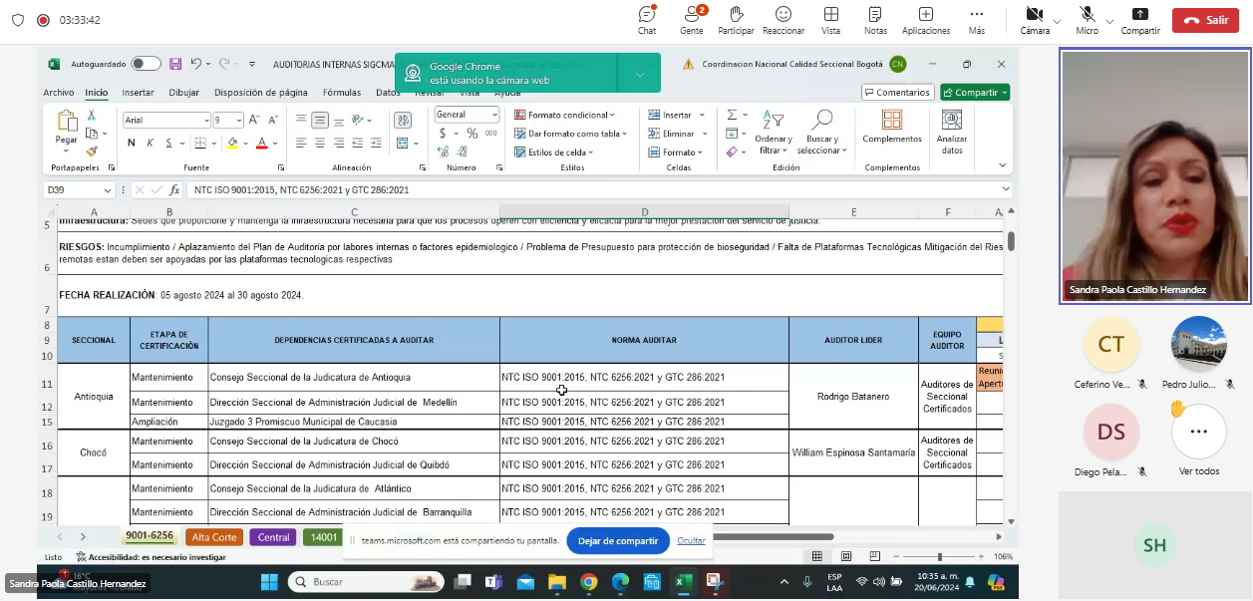Open the Estilos de celda dropdown
The width and height of the screenshot is (1253, 601).
[554, 152]
